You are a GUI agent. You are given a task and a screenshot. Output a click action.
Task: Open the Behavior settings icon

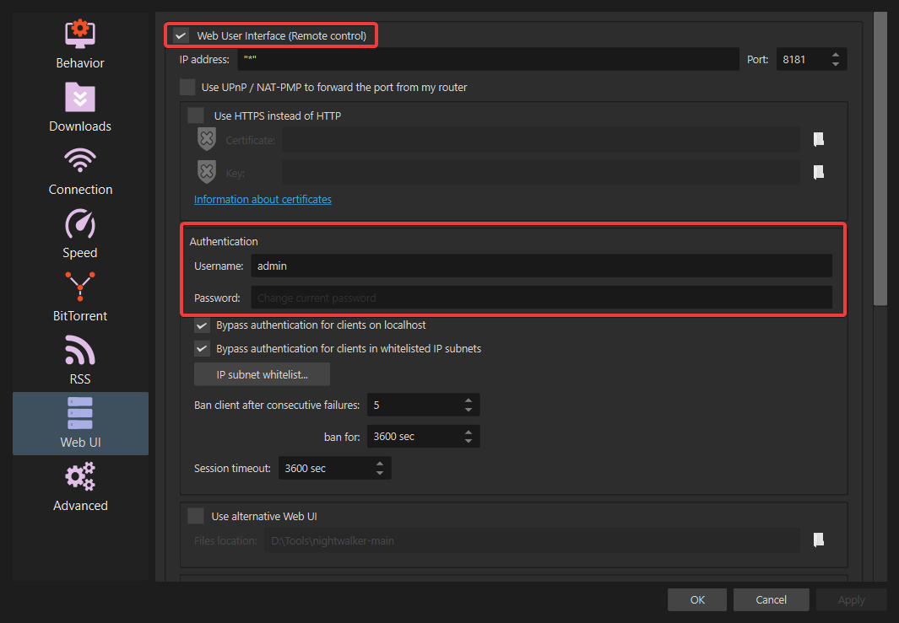79,33
